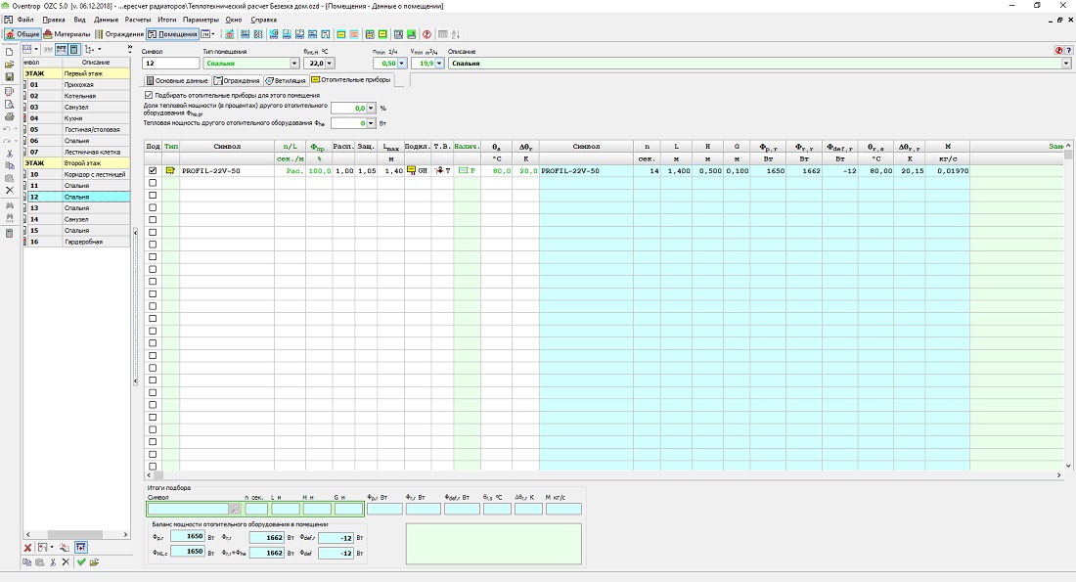Open the Тип помещения dropdown
Viewport: 1076px width, 582px height.
294,64
